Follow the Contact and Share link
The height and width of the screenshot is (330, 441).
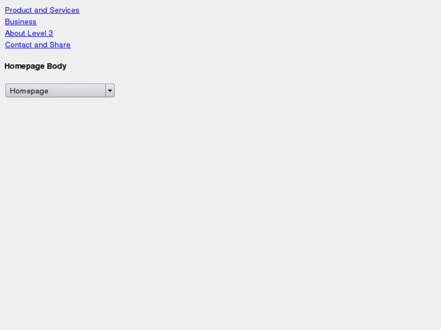tap(38, 45)
